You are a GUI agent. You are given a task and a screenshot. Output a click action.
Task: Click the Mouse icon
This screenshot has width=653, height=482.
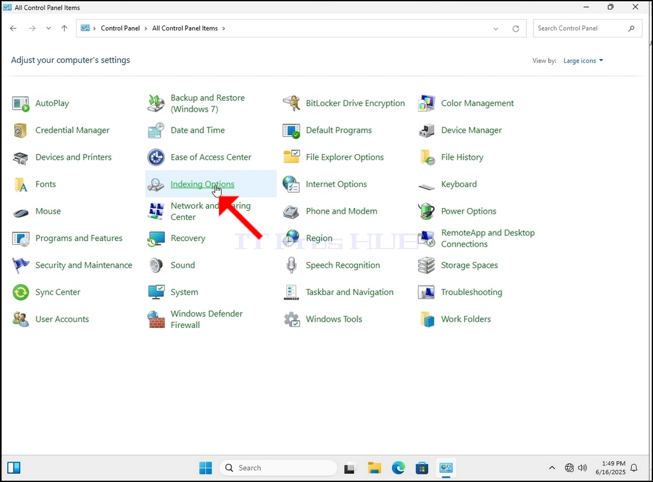(x=20, y=212)
